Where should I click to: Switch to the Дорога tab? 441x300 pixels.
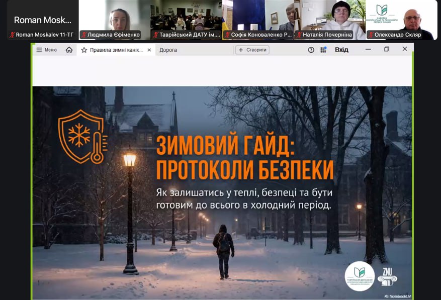(x=168, y=50)
